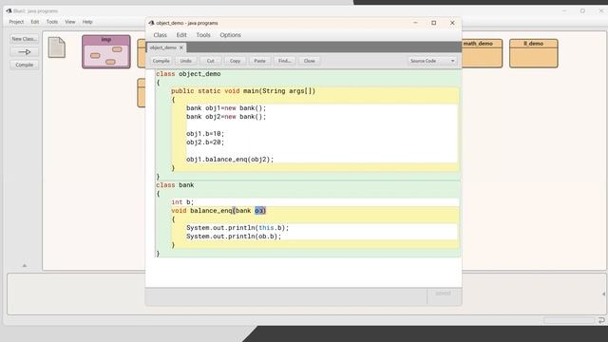Open View menu in BlueJ main window
This screenshot has height=342, width=608.
(x=69, y=22)
